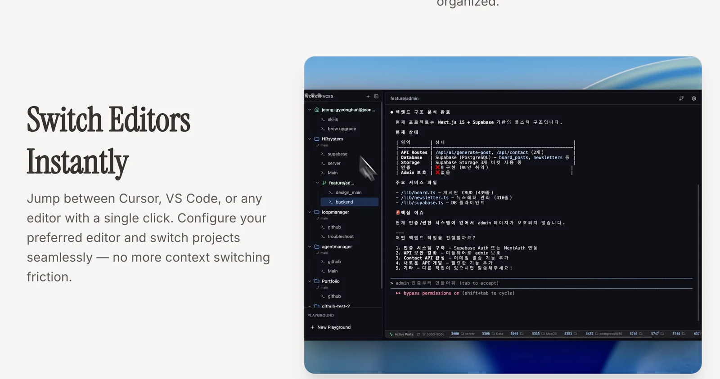Open the design_main terminal session
720x379 pixels.
[x=348, y=192]
